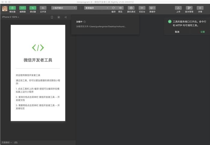The width and height of the screenshot is (210, 145).
Task: Click the user avatar thumbnail
Action: 5,9
